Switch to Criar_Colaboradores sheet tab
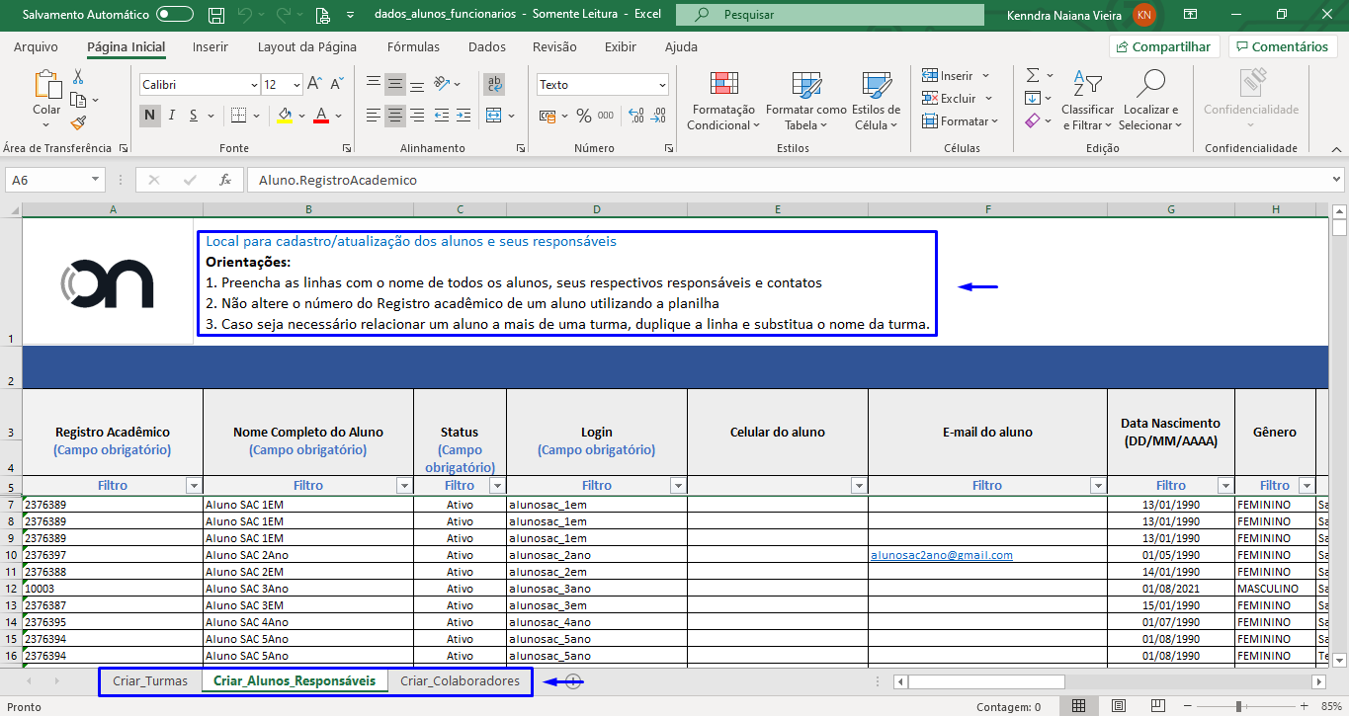 (460, 681)
